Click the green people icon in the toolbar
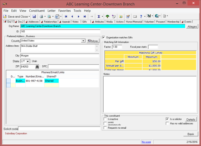The height and width of the screenshot is (146, 201). coord(149,16)
